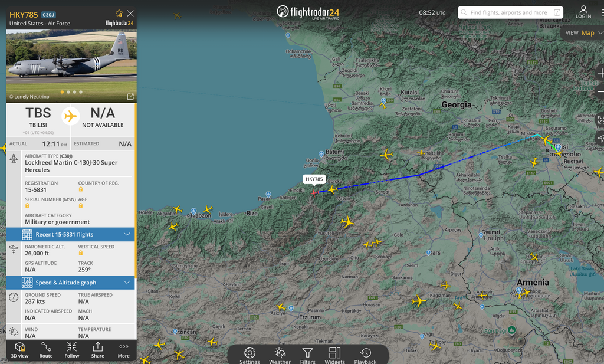Open the Weather layer options
604x364 pixels.
click(x=280, y=355)
